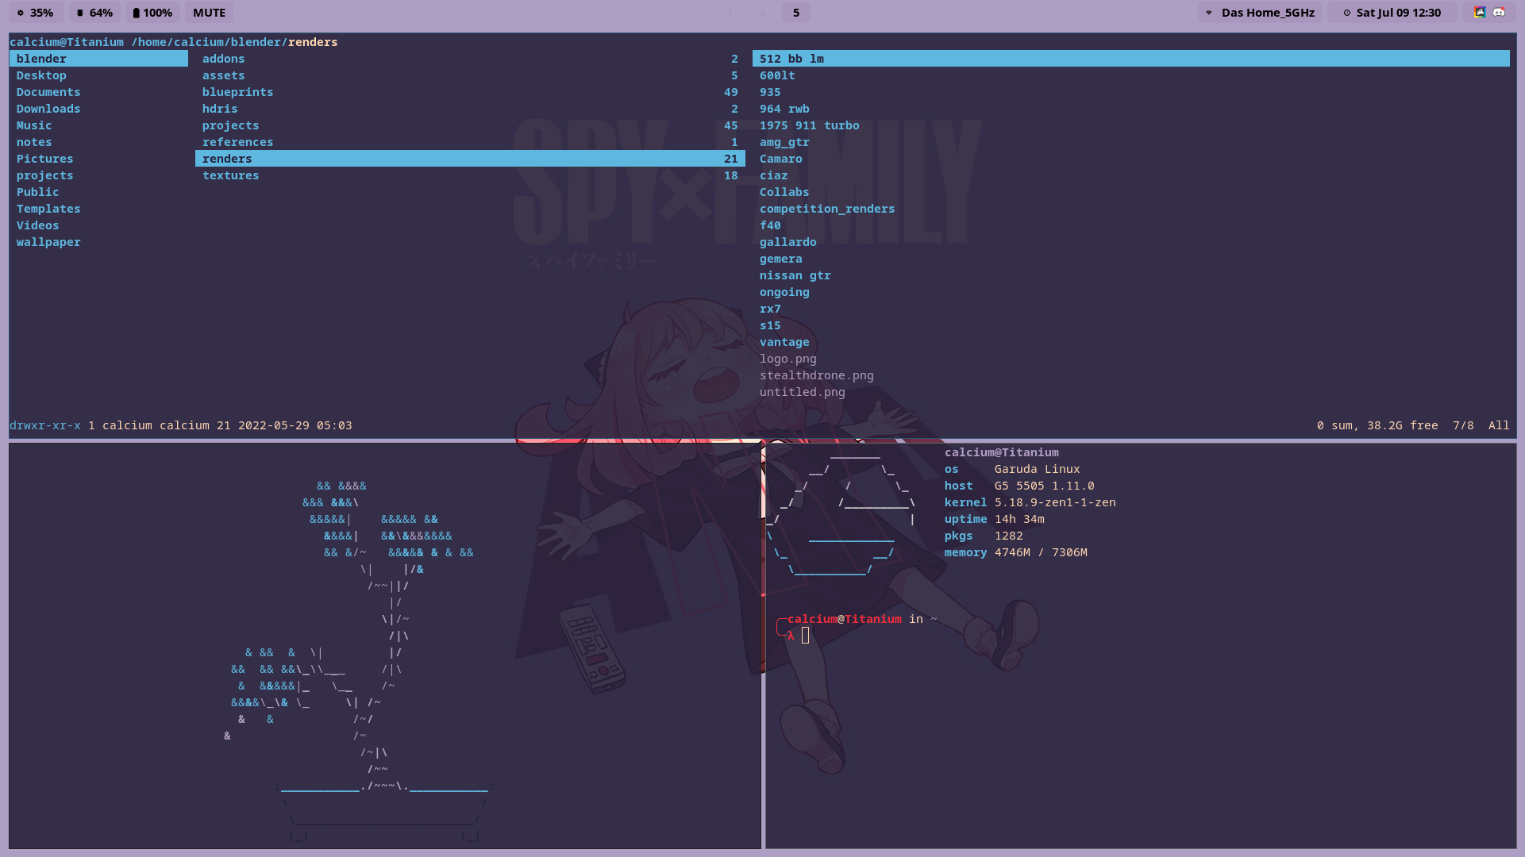1525x857 pixels.
Task: Select the textures folder entry
Action: [x=230, y=175]
